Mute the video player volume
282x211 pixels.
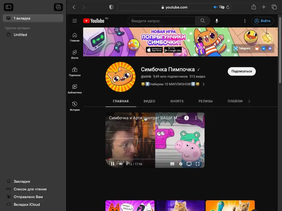click(x=121, y=164)
